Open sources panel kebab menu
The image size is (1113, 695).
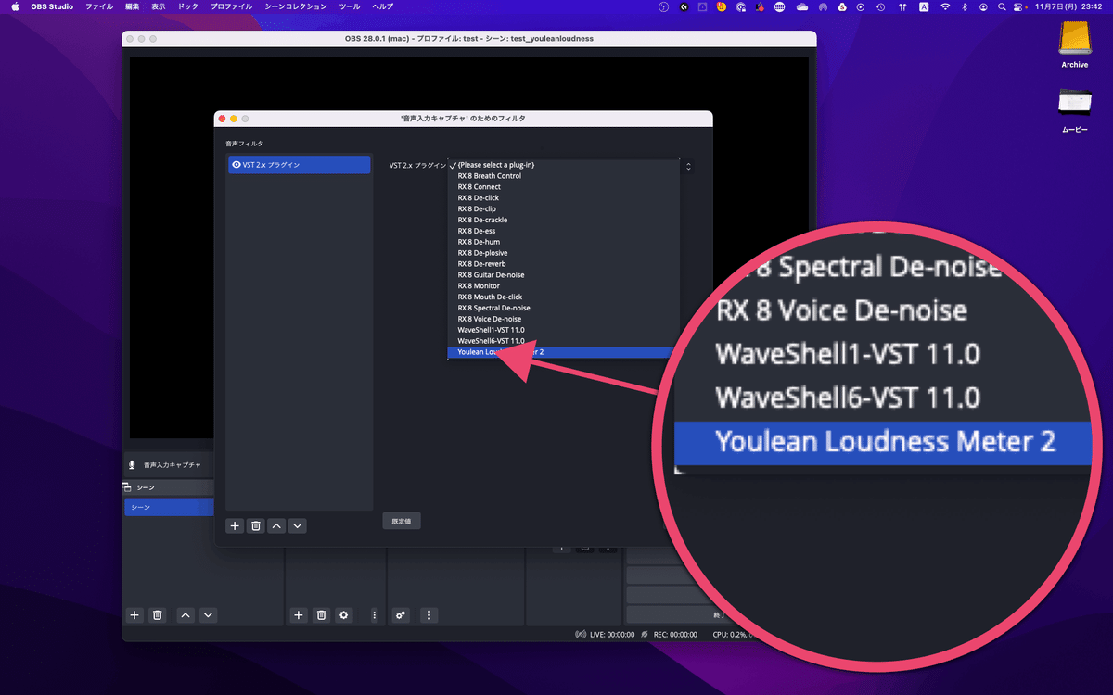coord(374,614)
